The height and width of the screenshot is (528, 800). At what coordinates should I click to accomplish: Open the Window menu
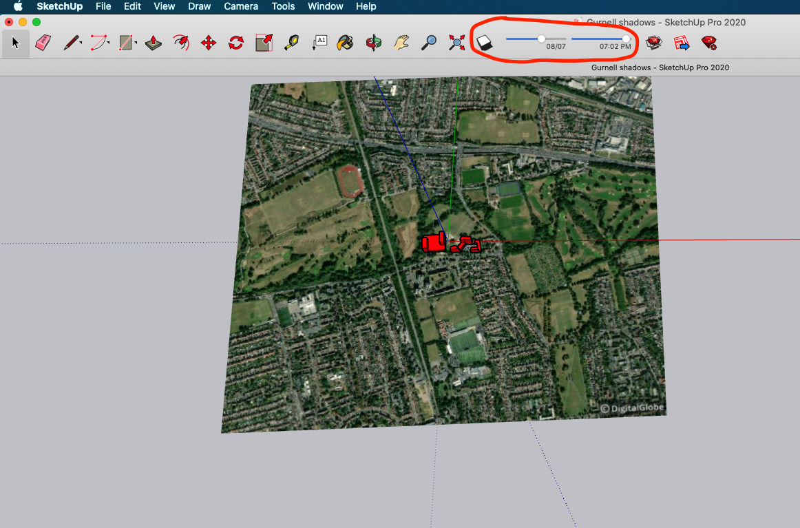(x=326, y=7)
